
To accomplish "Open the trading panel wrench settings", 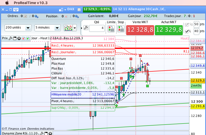I will pos(86,28).
